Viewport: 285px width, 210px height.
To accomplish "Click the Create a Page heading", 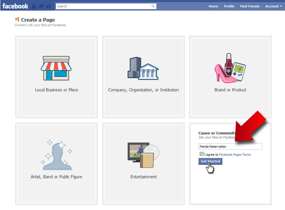I will [38, 20].
